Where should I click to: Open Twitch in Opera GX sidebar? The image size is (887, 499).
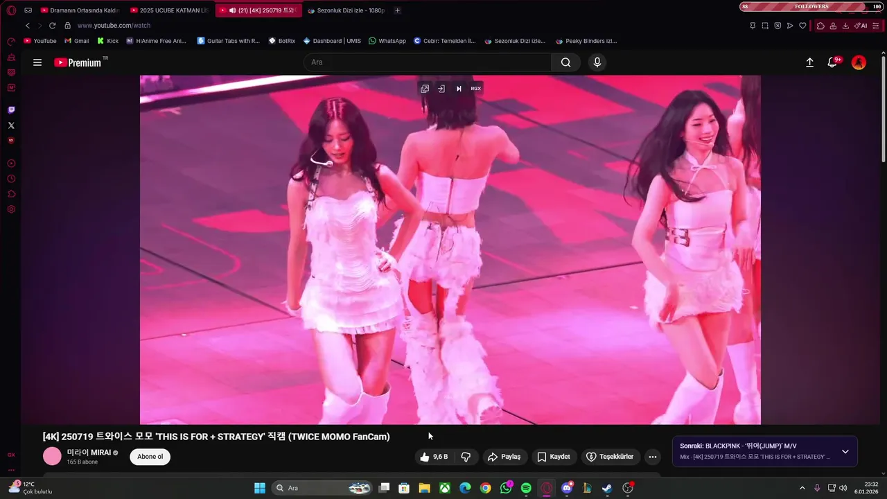pos(11,110)
